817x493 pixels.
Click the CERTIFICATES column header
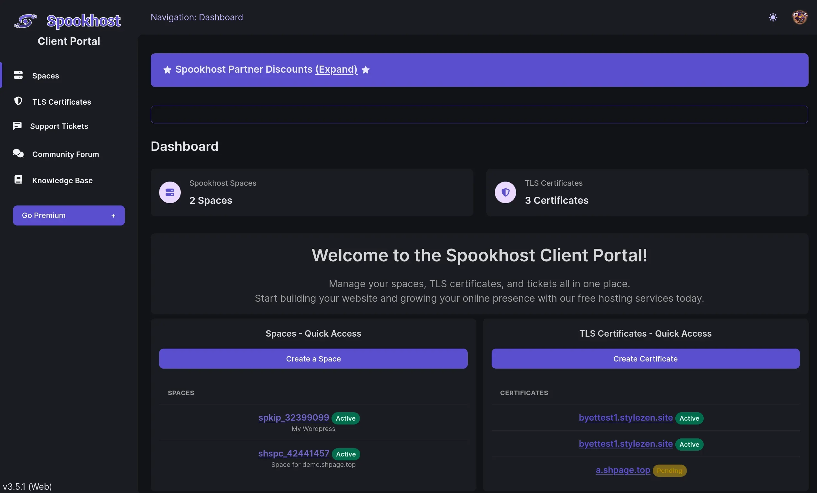pos(524,393)
